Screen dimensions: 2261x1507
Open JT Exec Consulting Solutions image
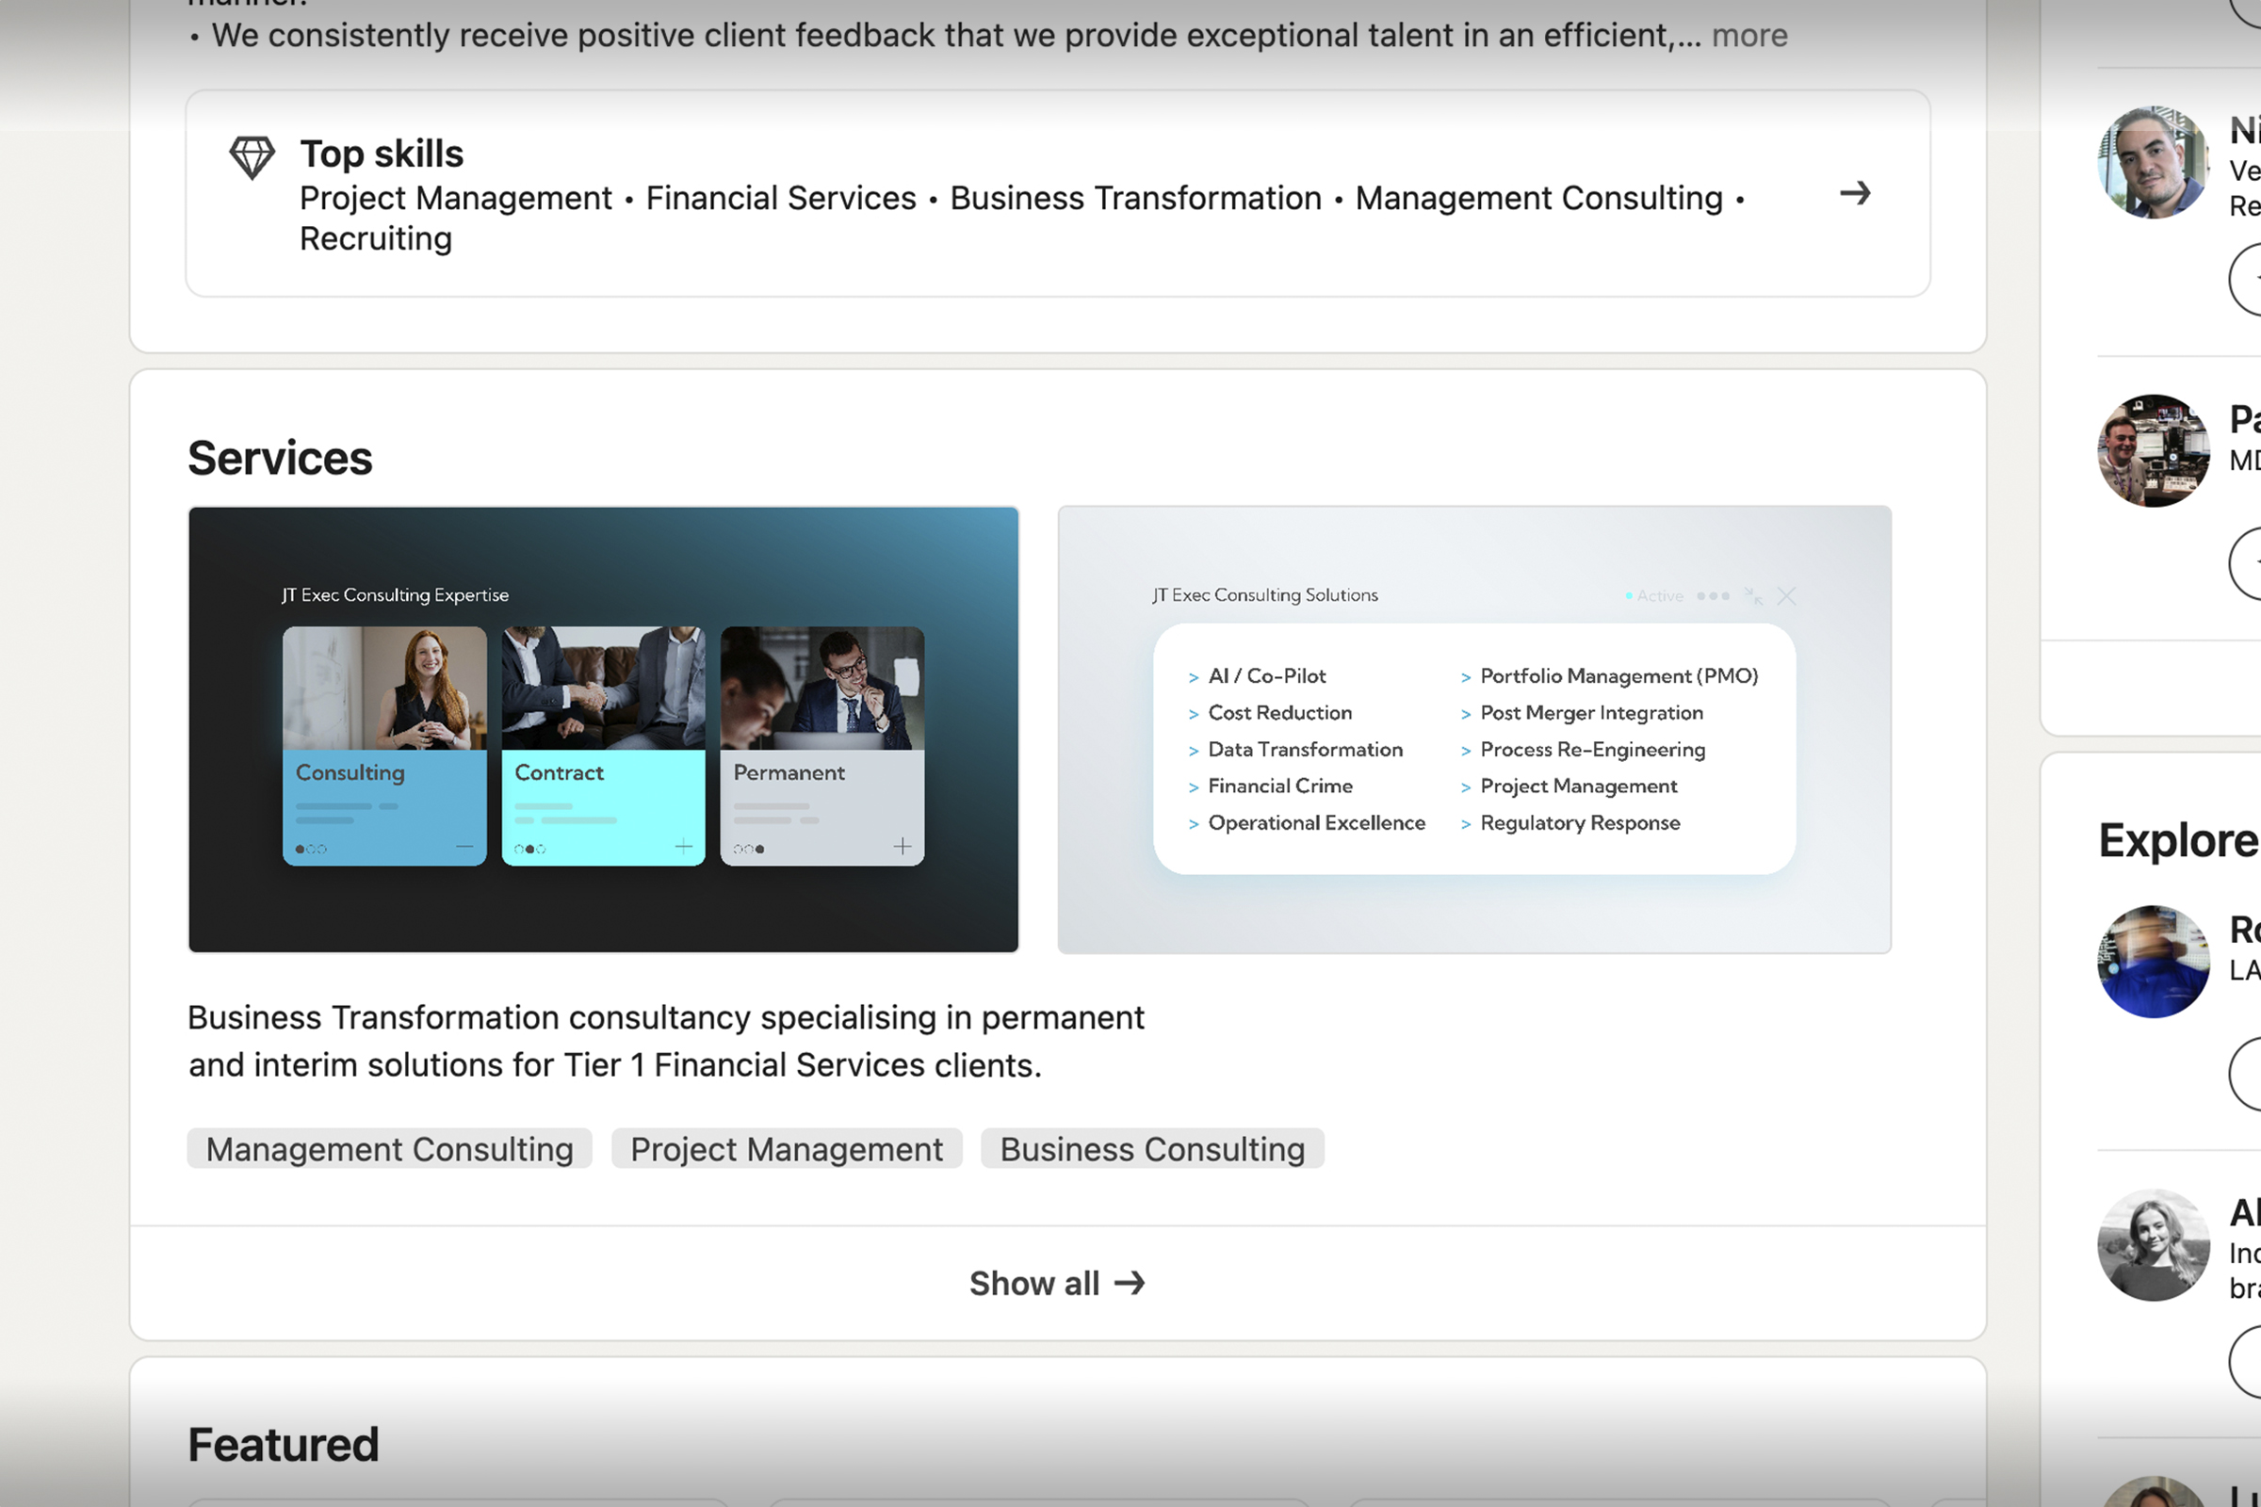coord(1473,913)
